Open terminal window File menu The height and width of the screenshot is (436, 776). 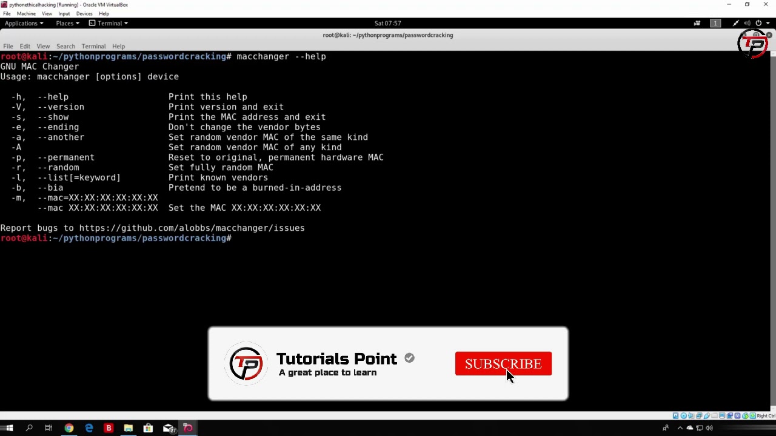[8, 46]
